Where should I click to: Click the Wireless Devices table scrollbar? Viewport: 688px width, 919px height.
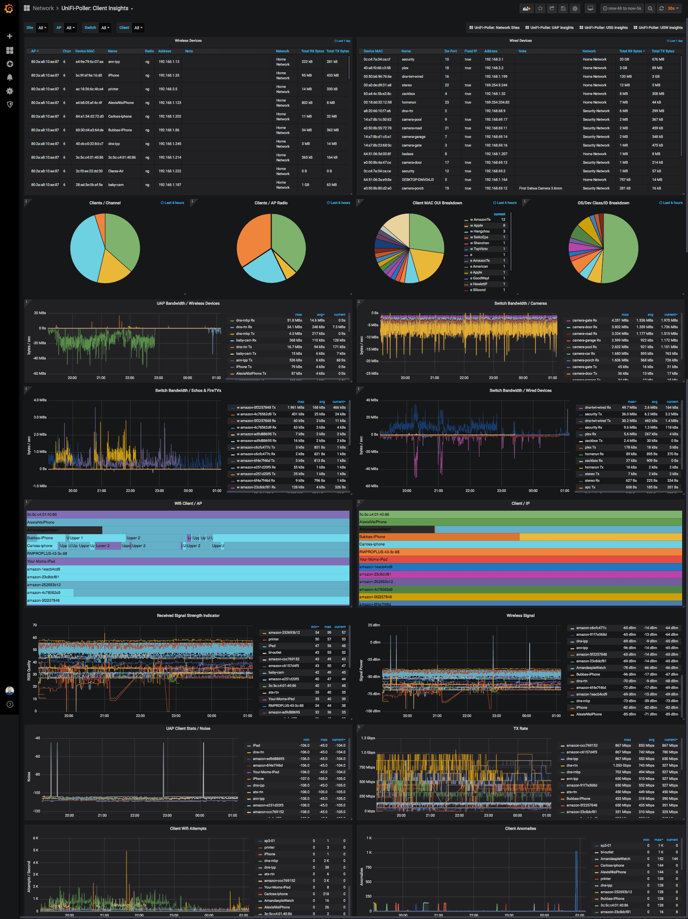(x=349, y=67)
